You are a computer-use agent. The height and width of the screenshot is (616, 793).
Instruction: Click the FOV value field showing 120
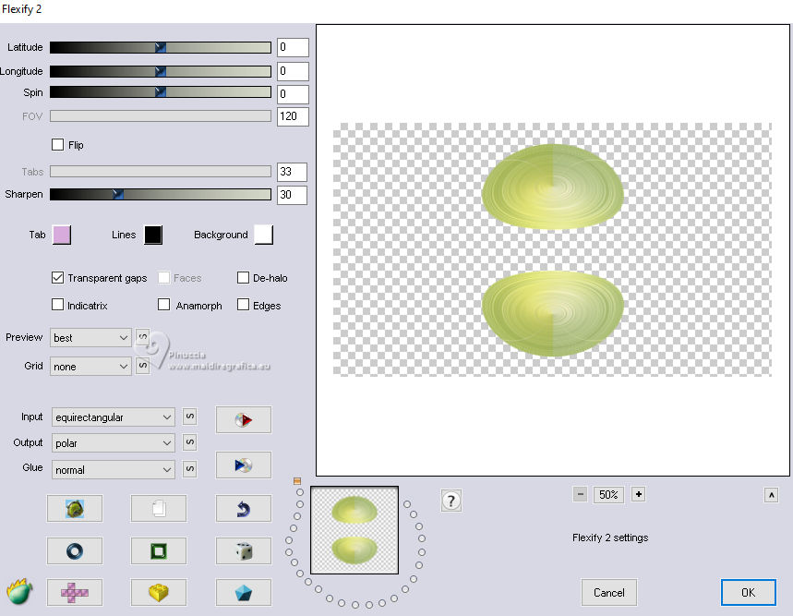pyautogui.click(x=293, y=116)
